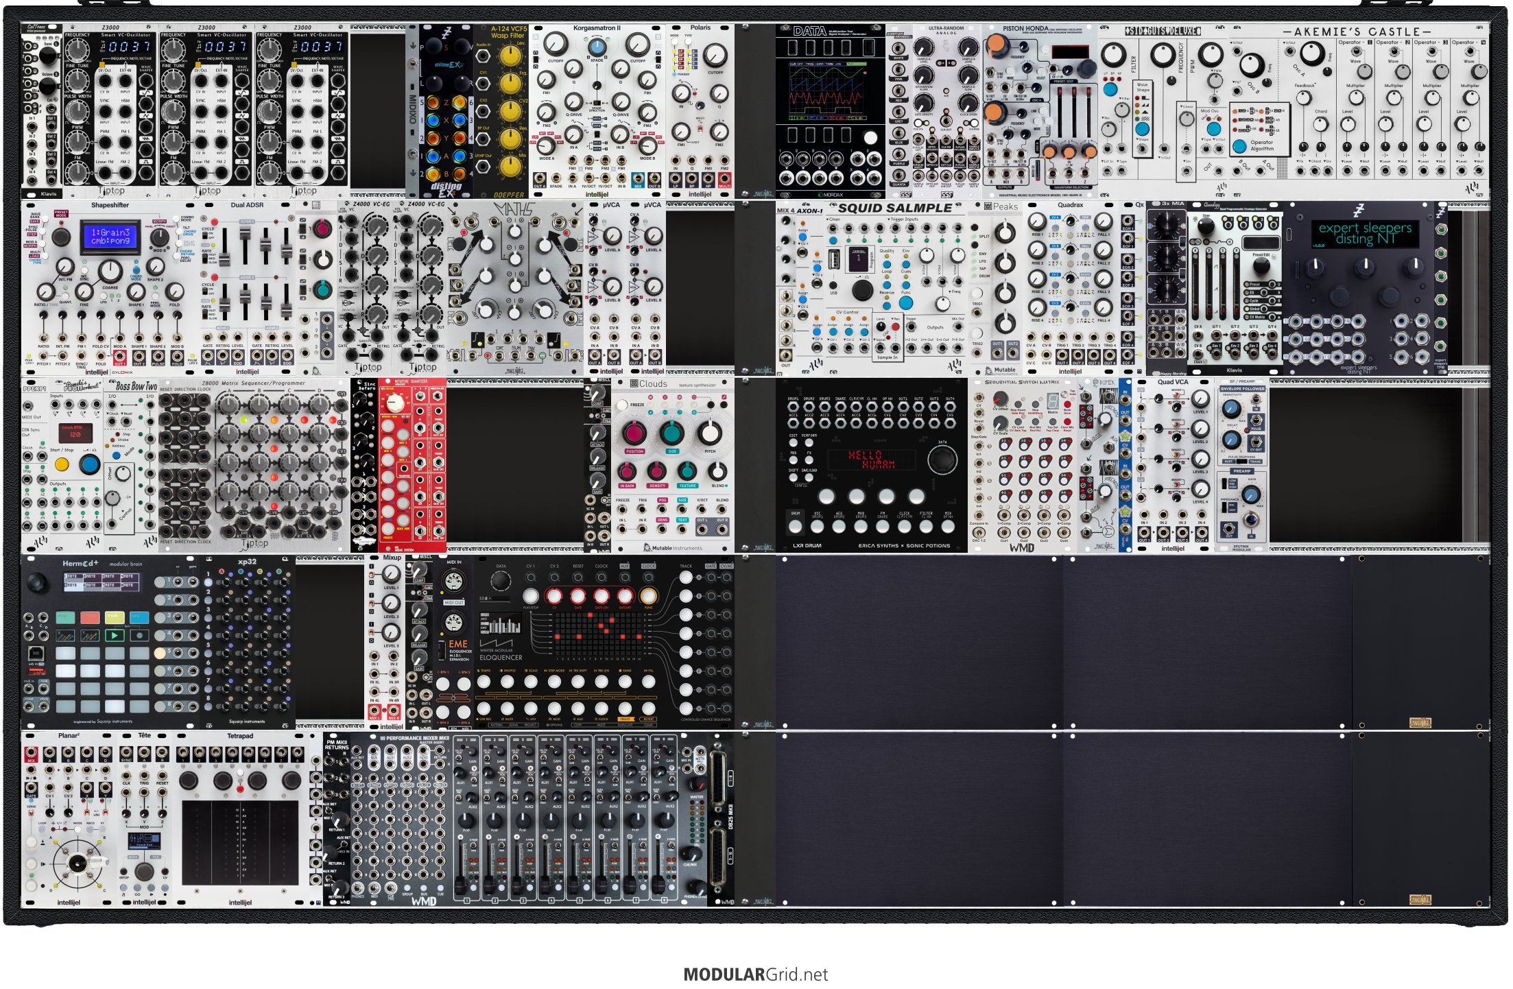Screen dimensions: 1513x989
Task: Click the Eloquencer PLAY/STOP button
Action: (532, 595)
